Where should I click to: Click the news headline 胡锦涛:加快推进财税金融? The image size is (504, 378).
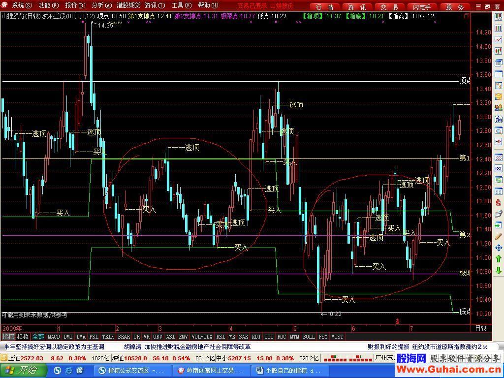(x=187, y=347)
